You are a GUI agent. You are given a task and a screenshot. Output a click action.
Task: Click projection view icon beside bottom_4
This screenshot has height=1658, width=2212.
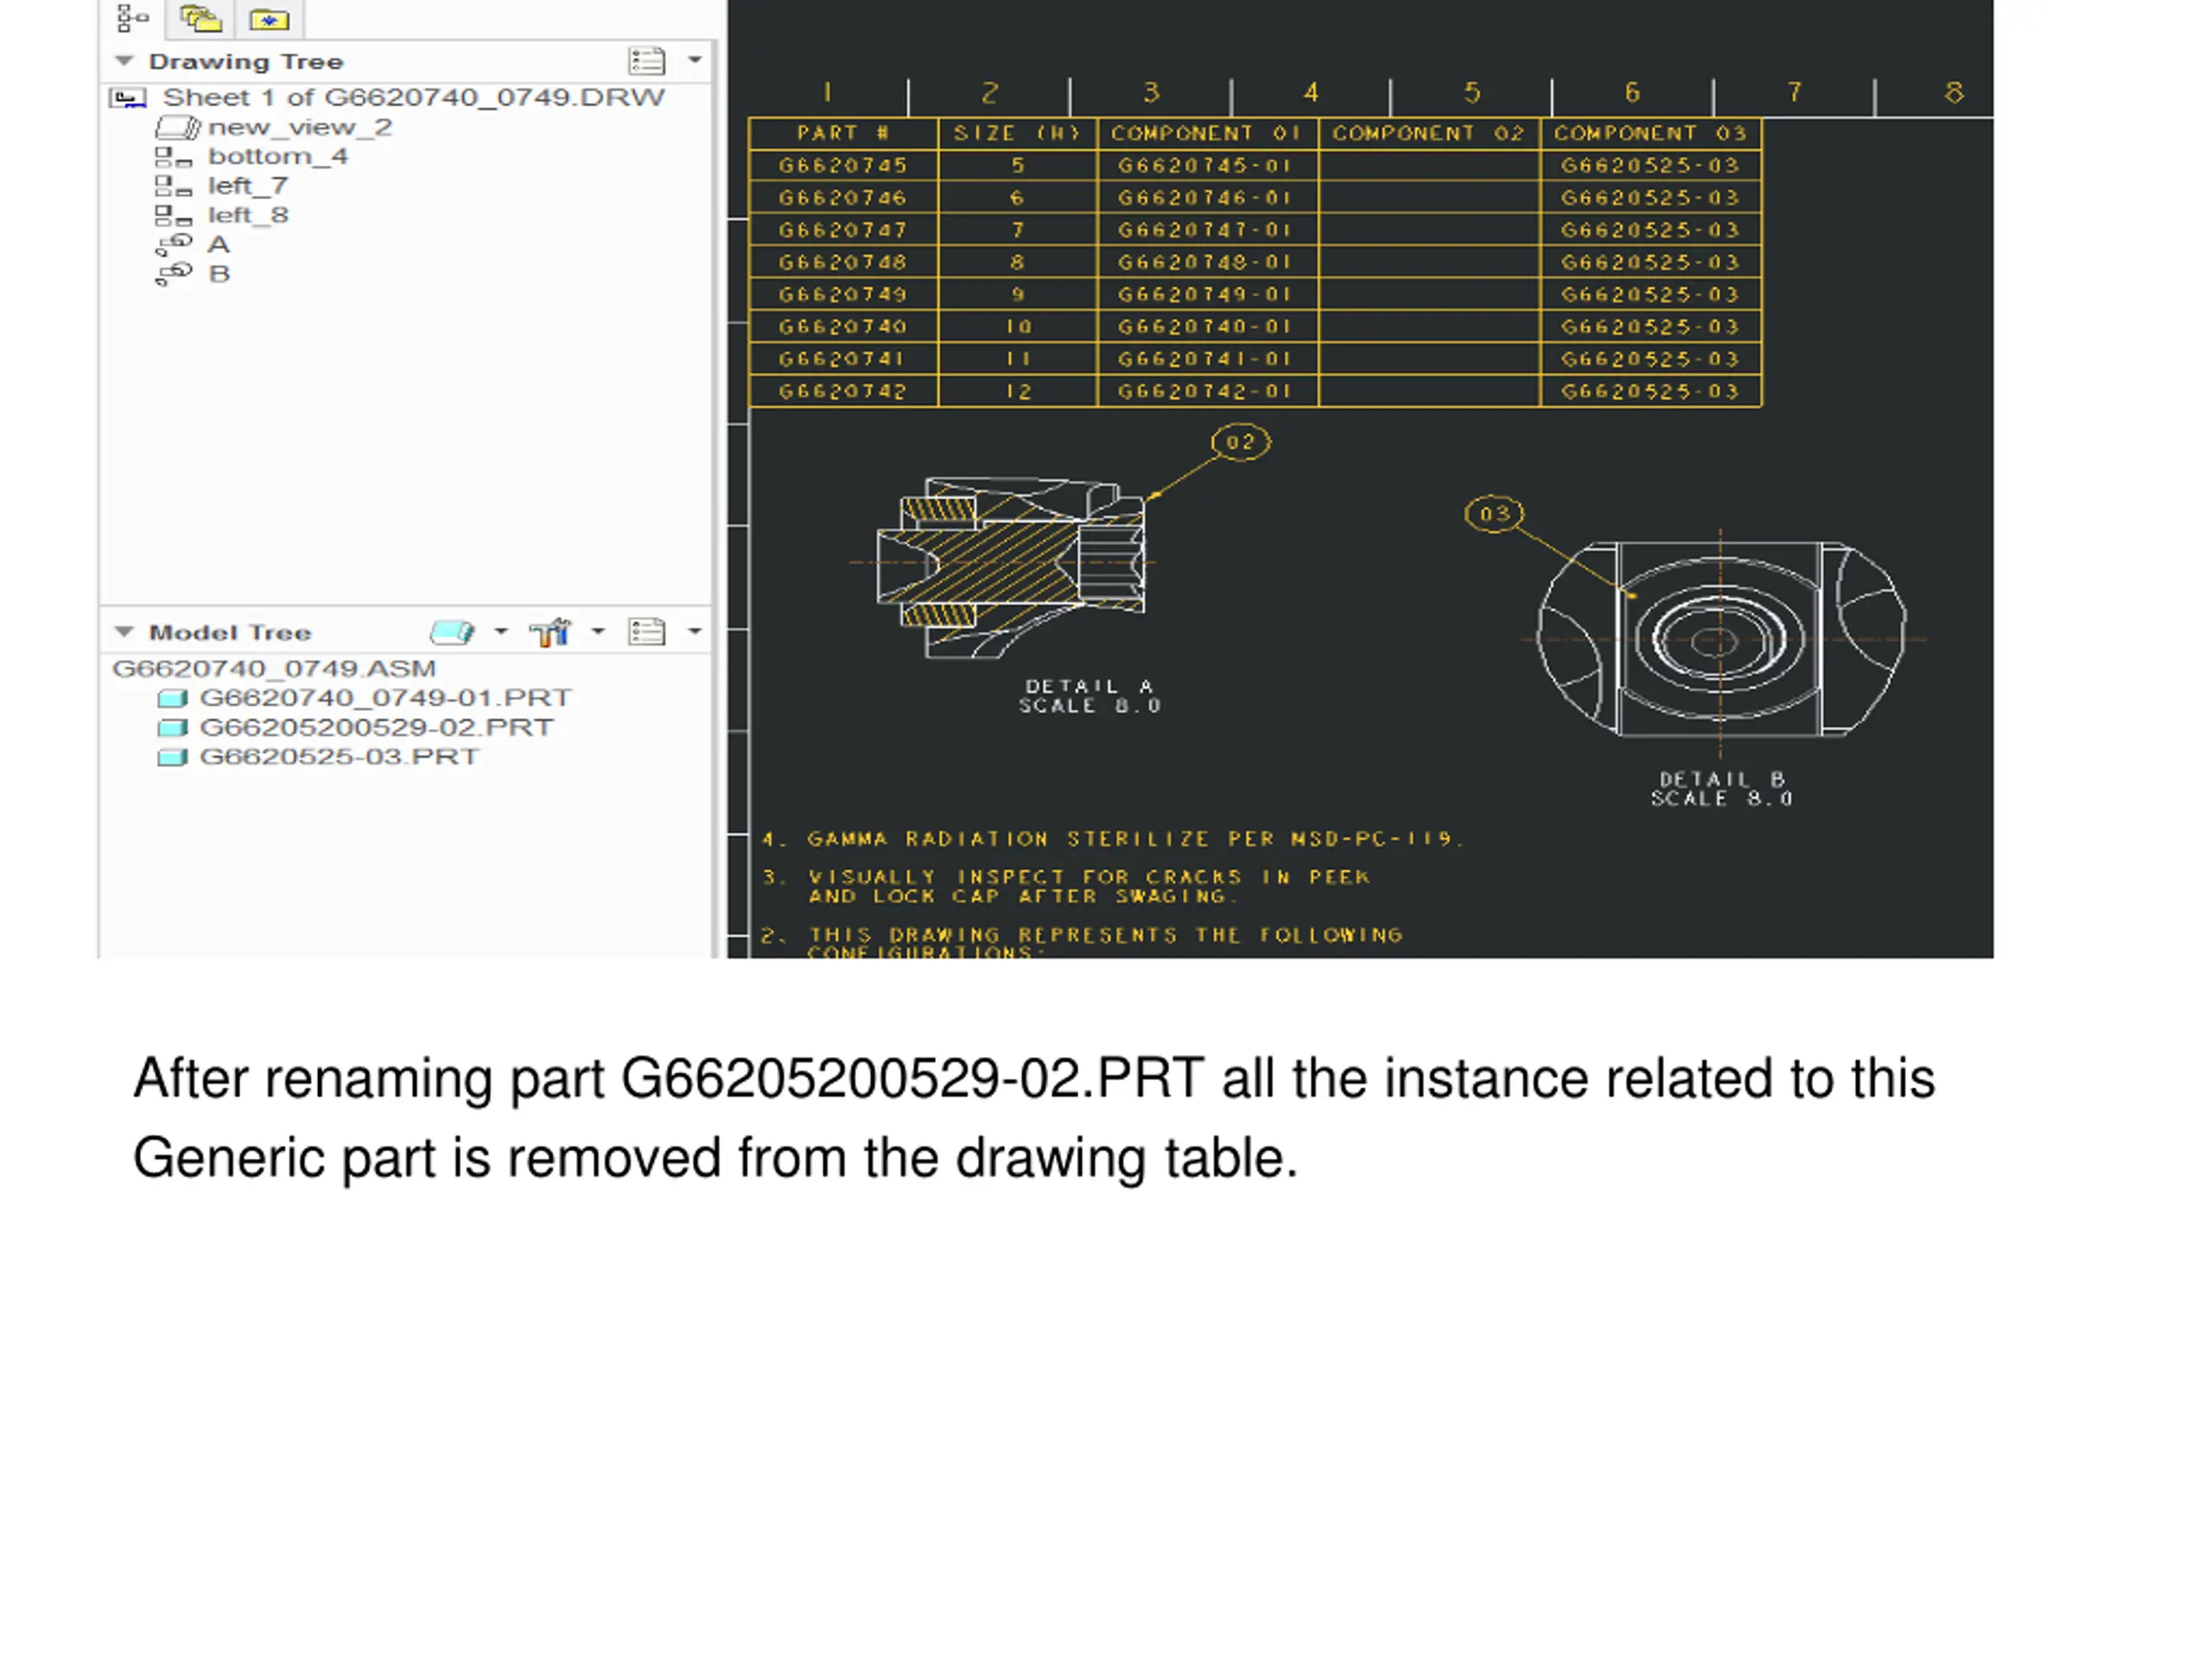173,157
